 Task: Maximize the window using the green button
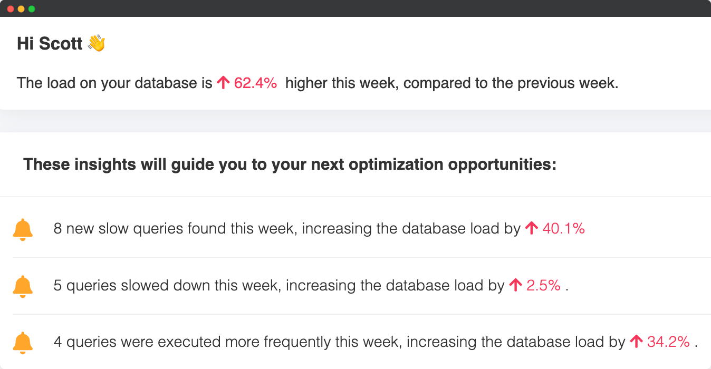coord(32,9)
